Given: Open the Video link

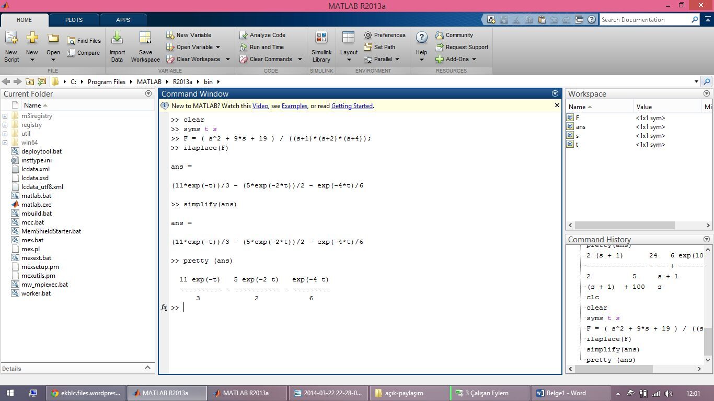Looking at the screenshot, I should [x=260, y=106].
